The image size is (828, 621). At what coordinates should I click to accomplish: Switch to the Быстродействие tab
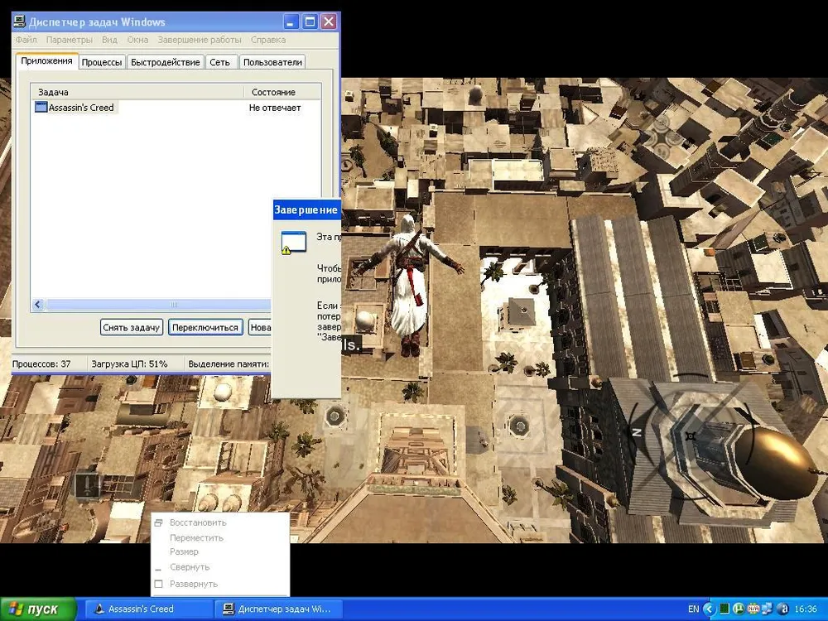pos(166,62)
